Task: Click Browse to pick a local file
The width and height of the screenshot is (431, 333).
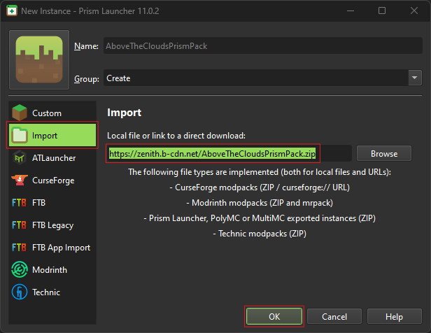Action: click(384, 154)
